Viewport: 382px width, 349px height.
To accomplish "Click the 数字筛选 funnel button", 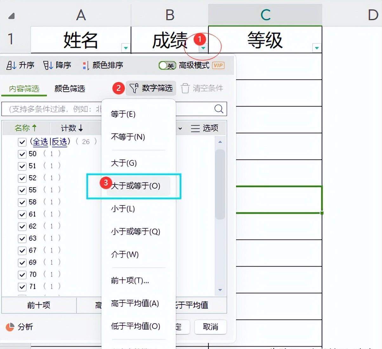I will 151,88.
